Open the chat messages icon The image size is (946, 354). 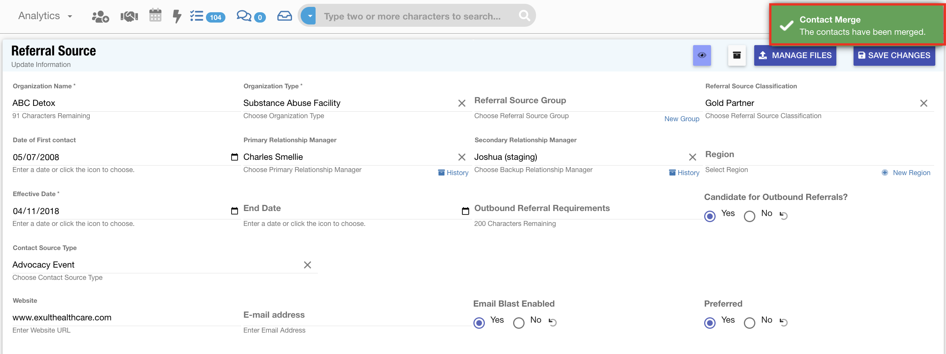(x=245, y=16)
